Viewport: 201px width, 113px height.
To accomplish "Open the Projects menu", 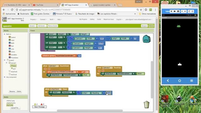I will [34, 19].
